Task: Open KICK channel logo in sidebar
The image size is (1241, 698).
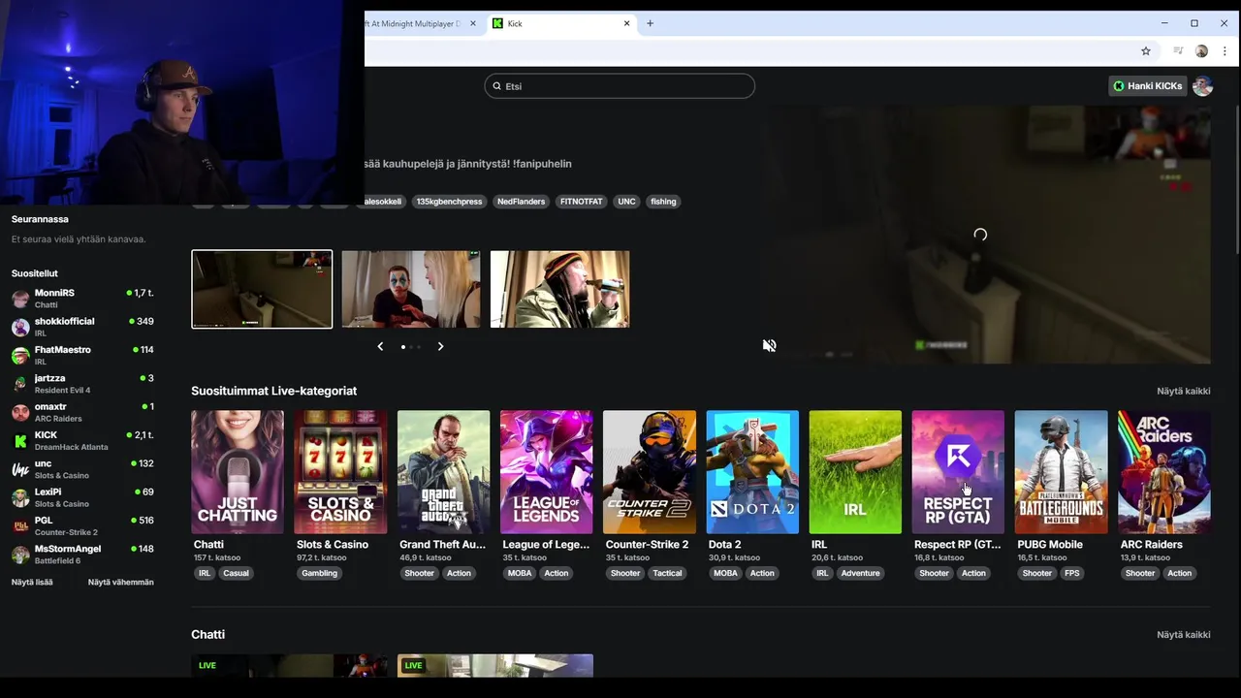Action: pyautogui.click(x=20, y=441)
